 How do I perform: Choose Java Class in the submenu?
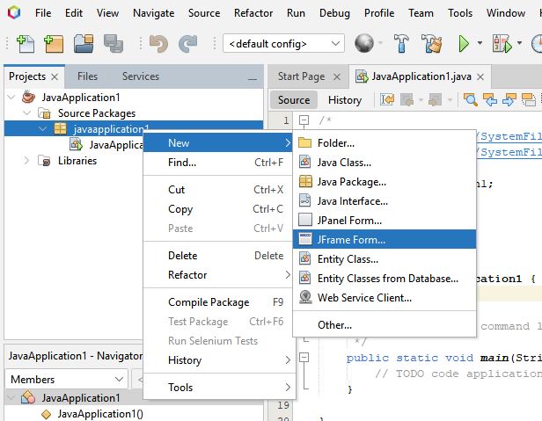344,163
